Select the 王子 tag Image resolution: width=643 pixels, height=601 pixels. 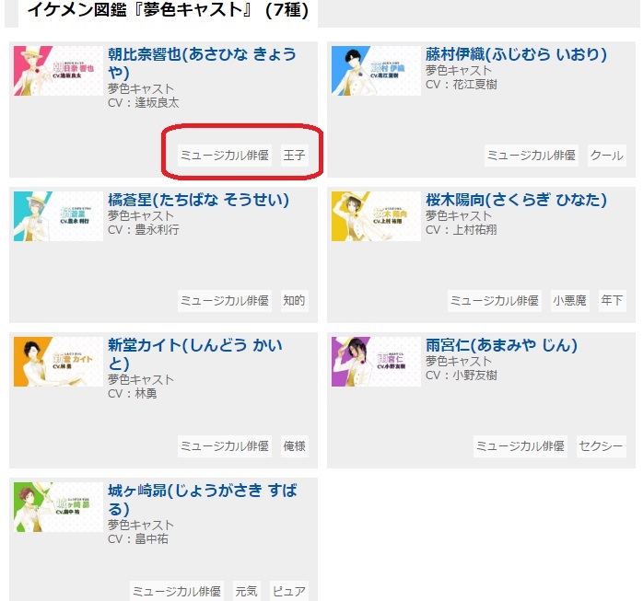coord(295,156)
